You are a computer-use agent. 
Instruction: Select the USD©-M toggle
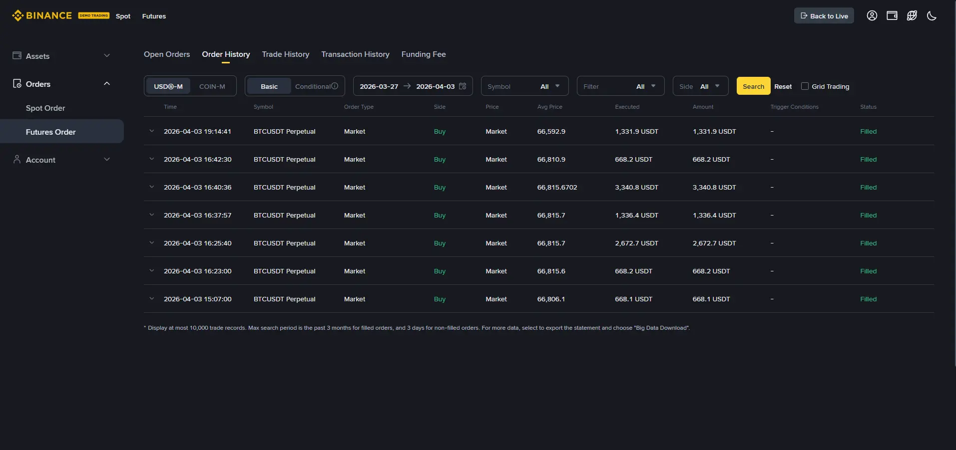pyautogui.click(x=168, y=86)
